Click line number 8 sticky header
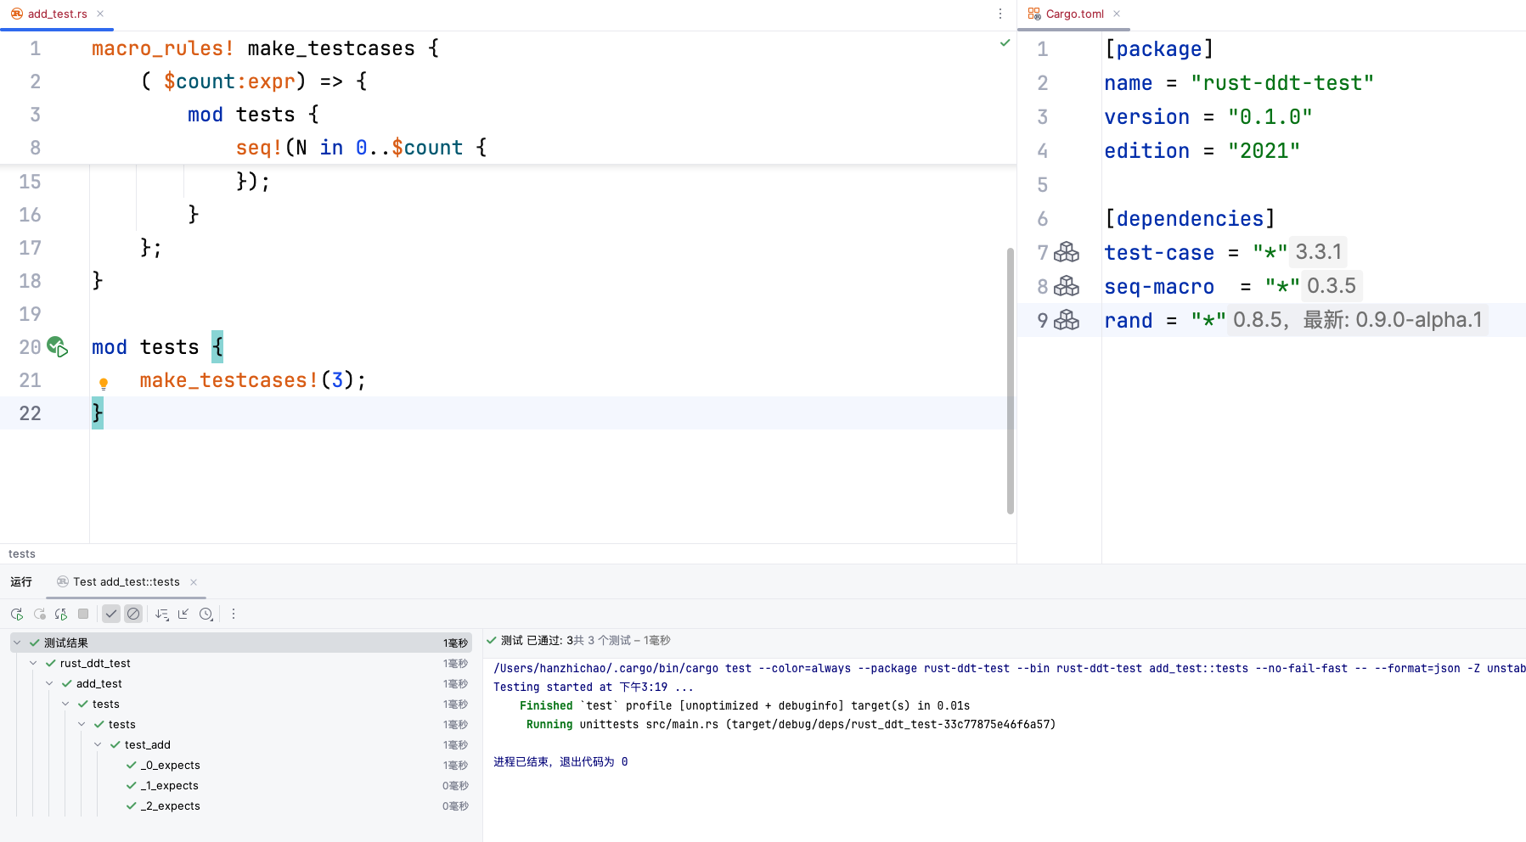Image resolution: width=1526 pixels, height=842 pixels. [35, 148]
